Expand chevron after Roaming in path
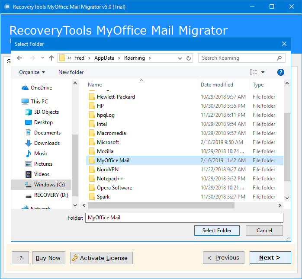This screenshot has height=279, width=302. [x=150, y=58]
